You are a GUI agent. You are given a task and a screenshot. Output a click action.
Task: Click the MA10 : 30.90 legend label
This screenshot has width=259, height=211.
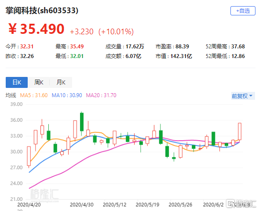point(67,95)
